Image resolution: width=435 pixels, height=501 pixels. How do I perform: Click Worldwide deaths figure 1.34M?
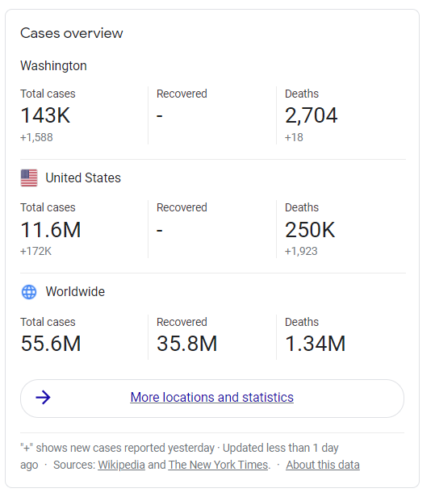tap(316, 344)
